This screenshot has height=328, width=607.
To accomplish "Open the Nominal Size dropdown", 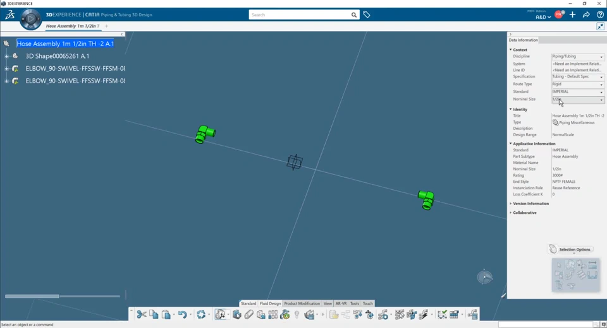I will [x=578, y=99].
